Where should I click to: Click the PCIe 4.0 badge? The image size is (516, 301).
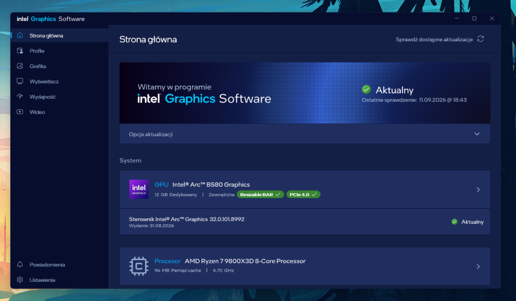(x=303, y=194)
